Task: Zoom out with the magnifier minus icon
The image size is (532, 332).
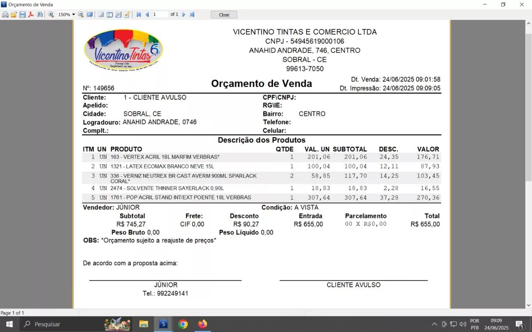Action: point(81,15)
